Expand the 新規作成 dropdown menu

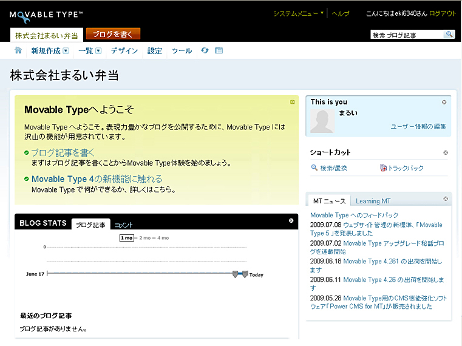tap(66, 51)
